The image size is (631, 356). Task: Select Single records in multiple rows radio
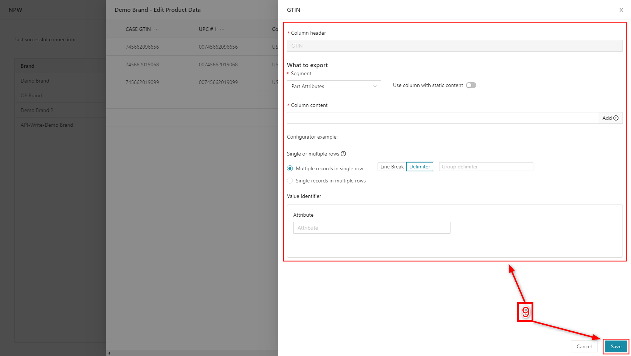(x=290, y=181)
